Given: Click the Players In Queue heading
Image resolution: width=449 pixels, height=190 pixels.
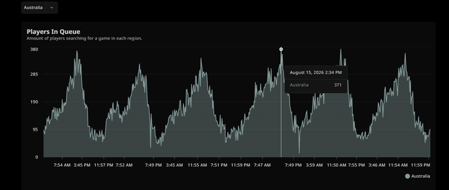Looking at the screenshot, I should click(x=54, y=32).
